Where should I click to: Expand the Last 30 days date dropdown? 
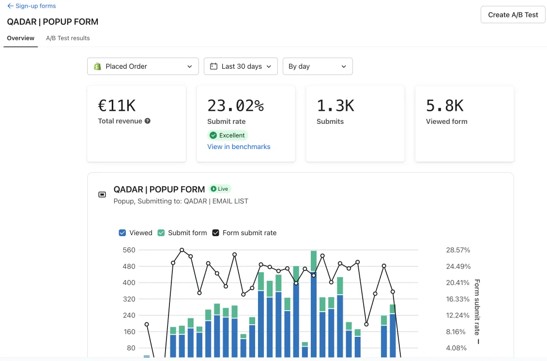(241, 66)
